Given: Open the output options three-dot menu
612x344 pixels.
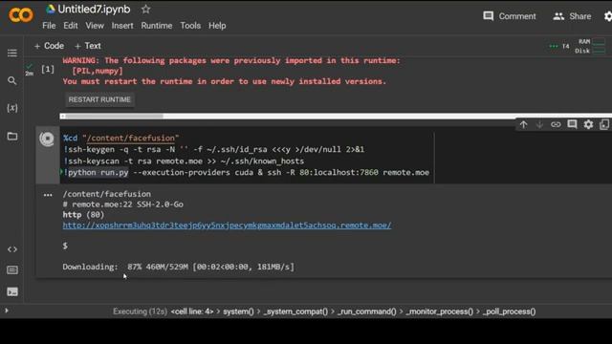Looking at the screenshot, I should 48,195.
